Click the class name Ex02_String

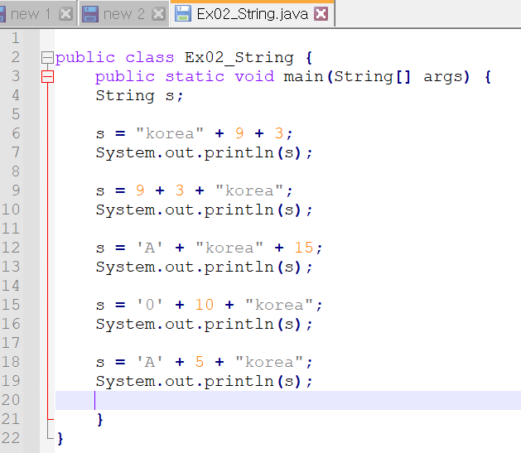click(239, 58)
